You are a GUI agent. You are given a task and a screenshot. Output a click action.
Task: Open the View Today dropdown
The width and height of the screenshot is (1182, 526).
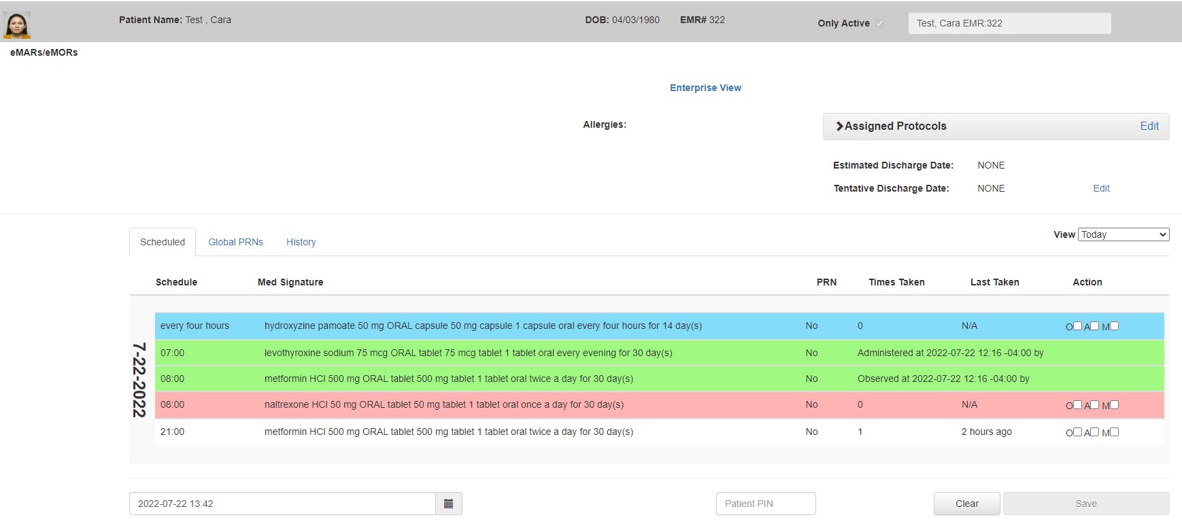tap(1124, 234)
